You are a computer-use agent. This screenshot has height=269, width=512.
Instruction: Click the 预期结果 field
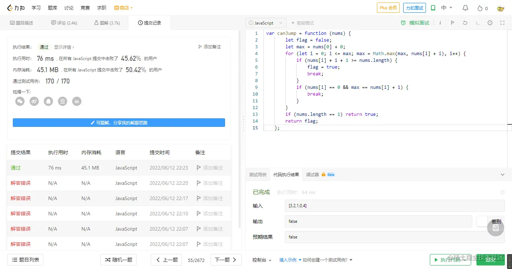click(x=395, y=237)
